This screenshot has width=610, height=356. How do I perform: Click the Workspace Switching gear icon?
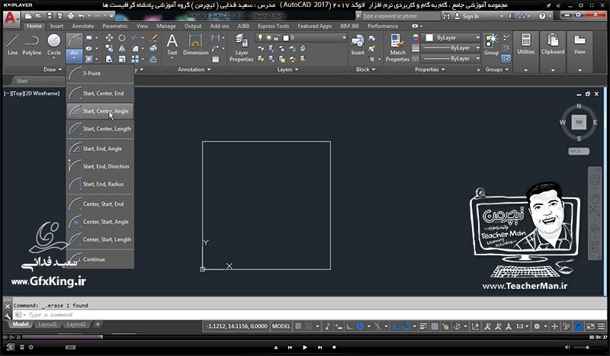coord(537,326)
